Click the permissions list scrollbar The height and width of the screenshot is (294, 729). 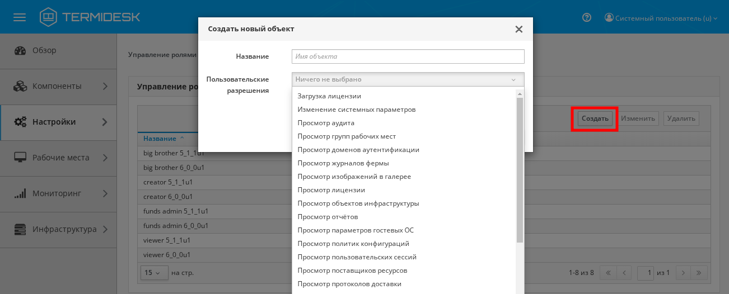click(520, 168)
